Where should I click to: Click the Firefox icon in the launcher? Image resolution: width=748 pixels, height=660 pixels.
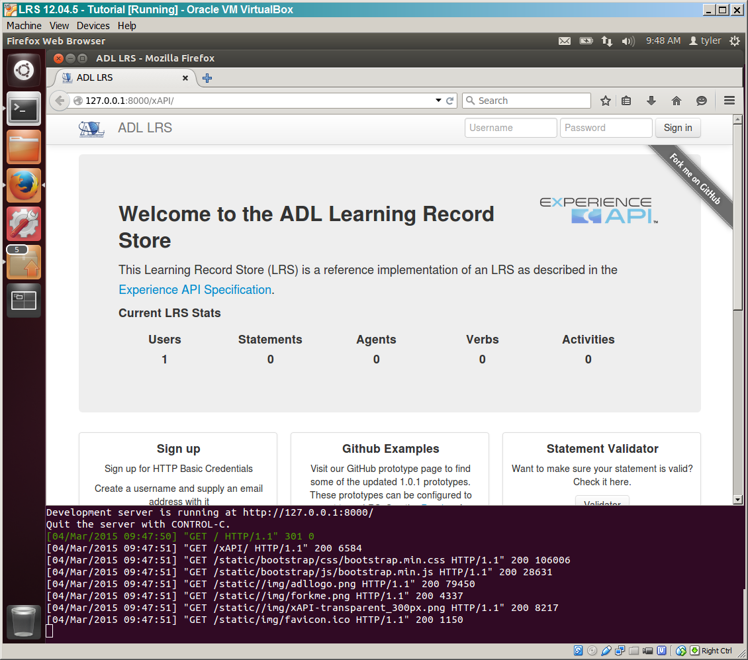pyautogui.click(x=24, y=185)
